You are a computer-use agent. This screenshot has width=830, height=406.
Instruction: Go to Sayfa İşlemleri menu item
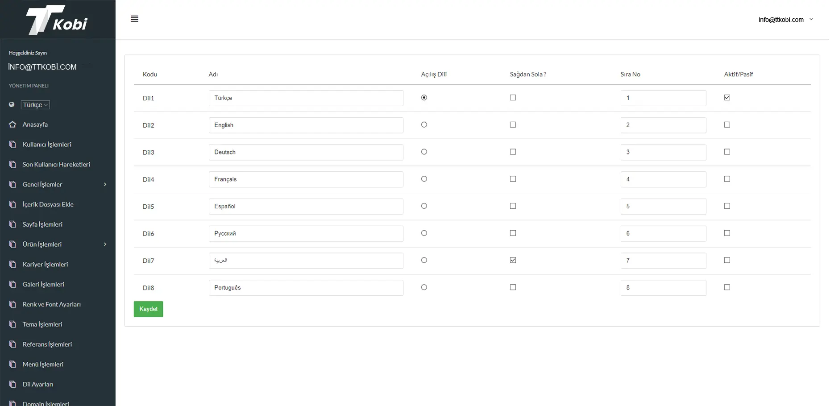click(42, 224)
